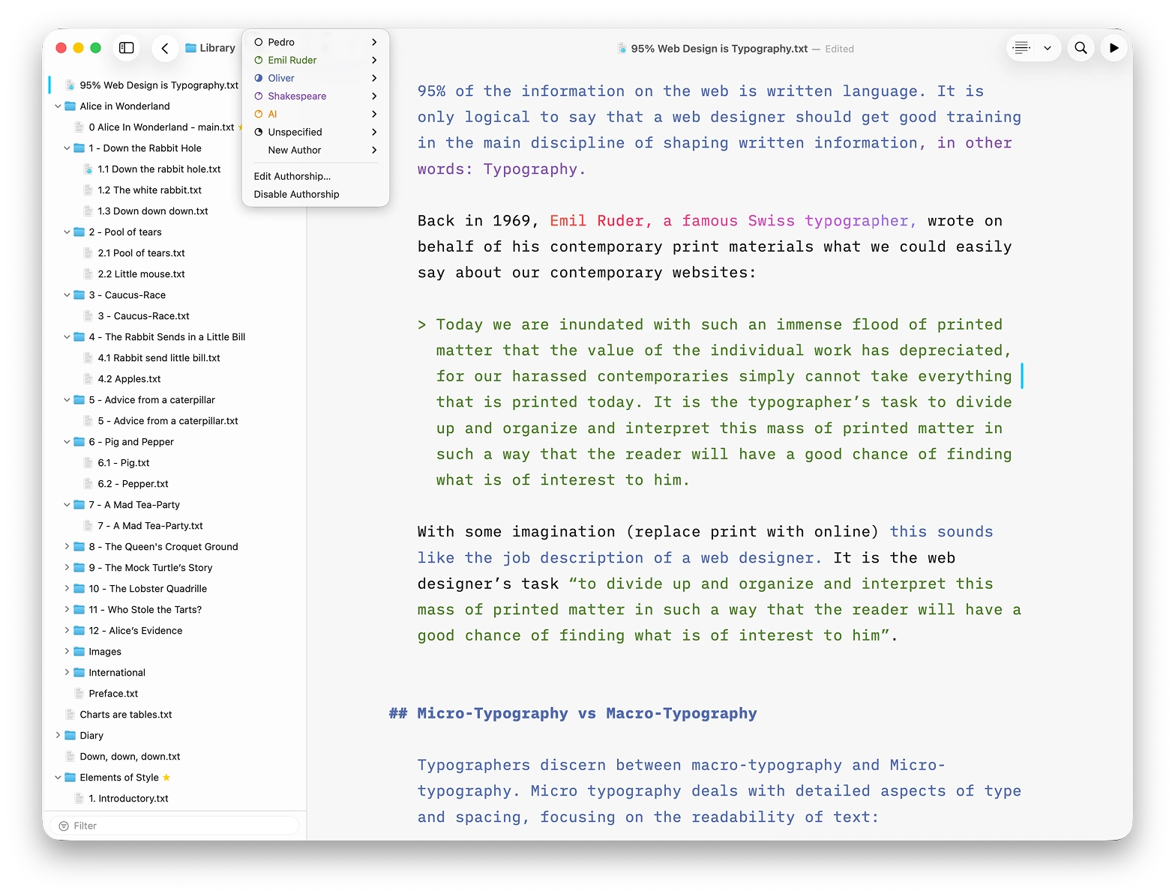Select the Oliver author color entry

(316, 78)
